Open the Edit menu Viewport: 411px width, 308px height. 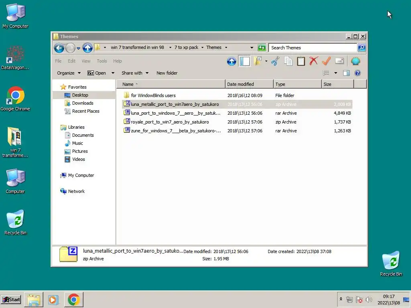point(71,61)
